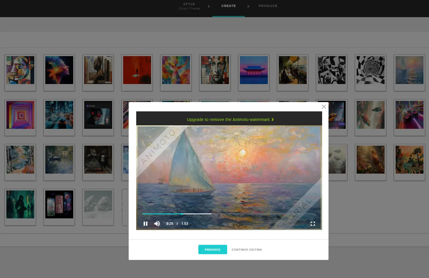Open the Style Color Frame step
429x278 pixels.
pos(189,6)
